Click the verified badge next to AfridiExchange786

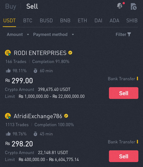tap(66, 116)
